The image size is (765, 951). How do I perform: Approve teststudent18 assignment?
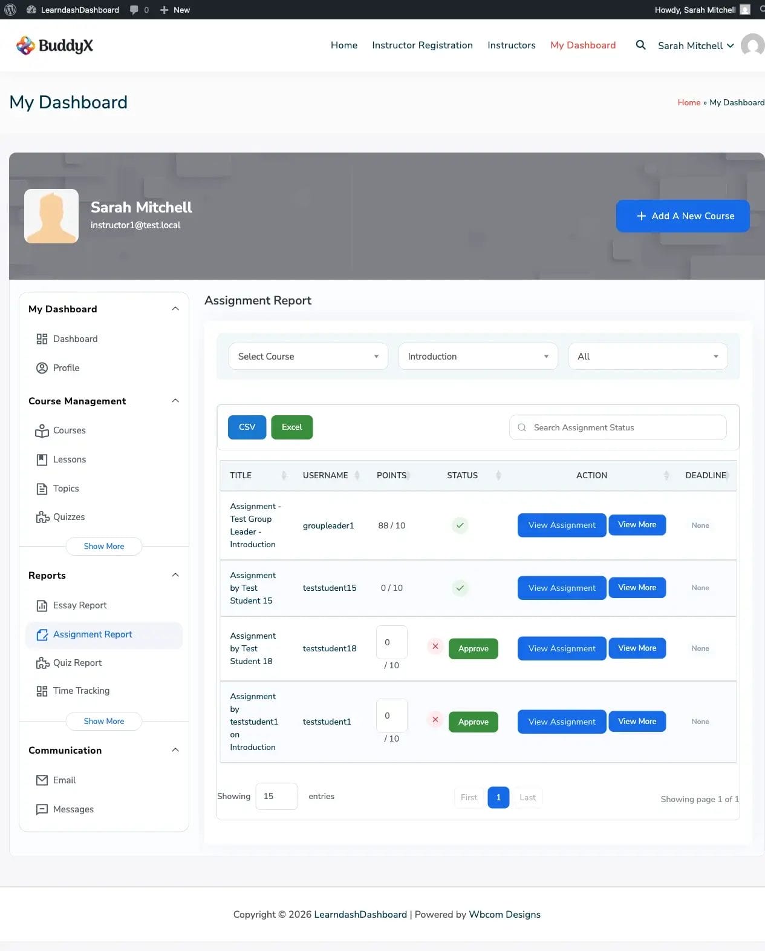tap(474, 649)
